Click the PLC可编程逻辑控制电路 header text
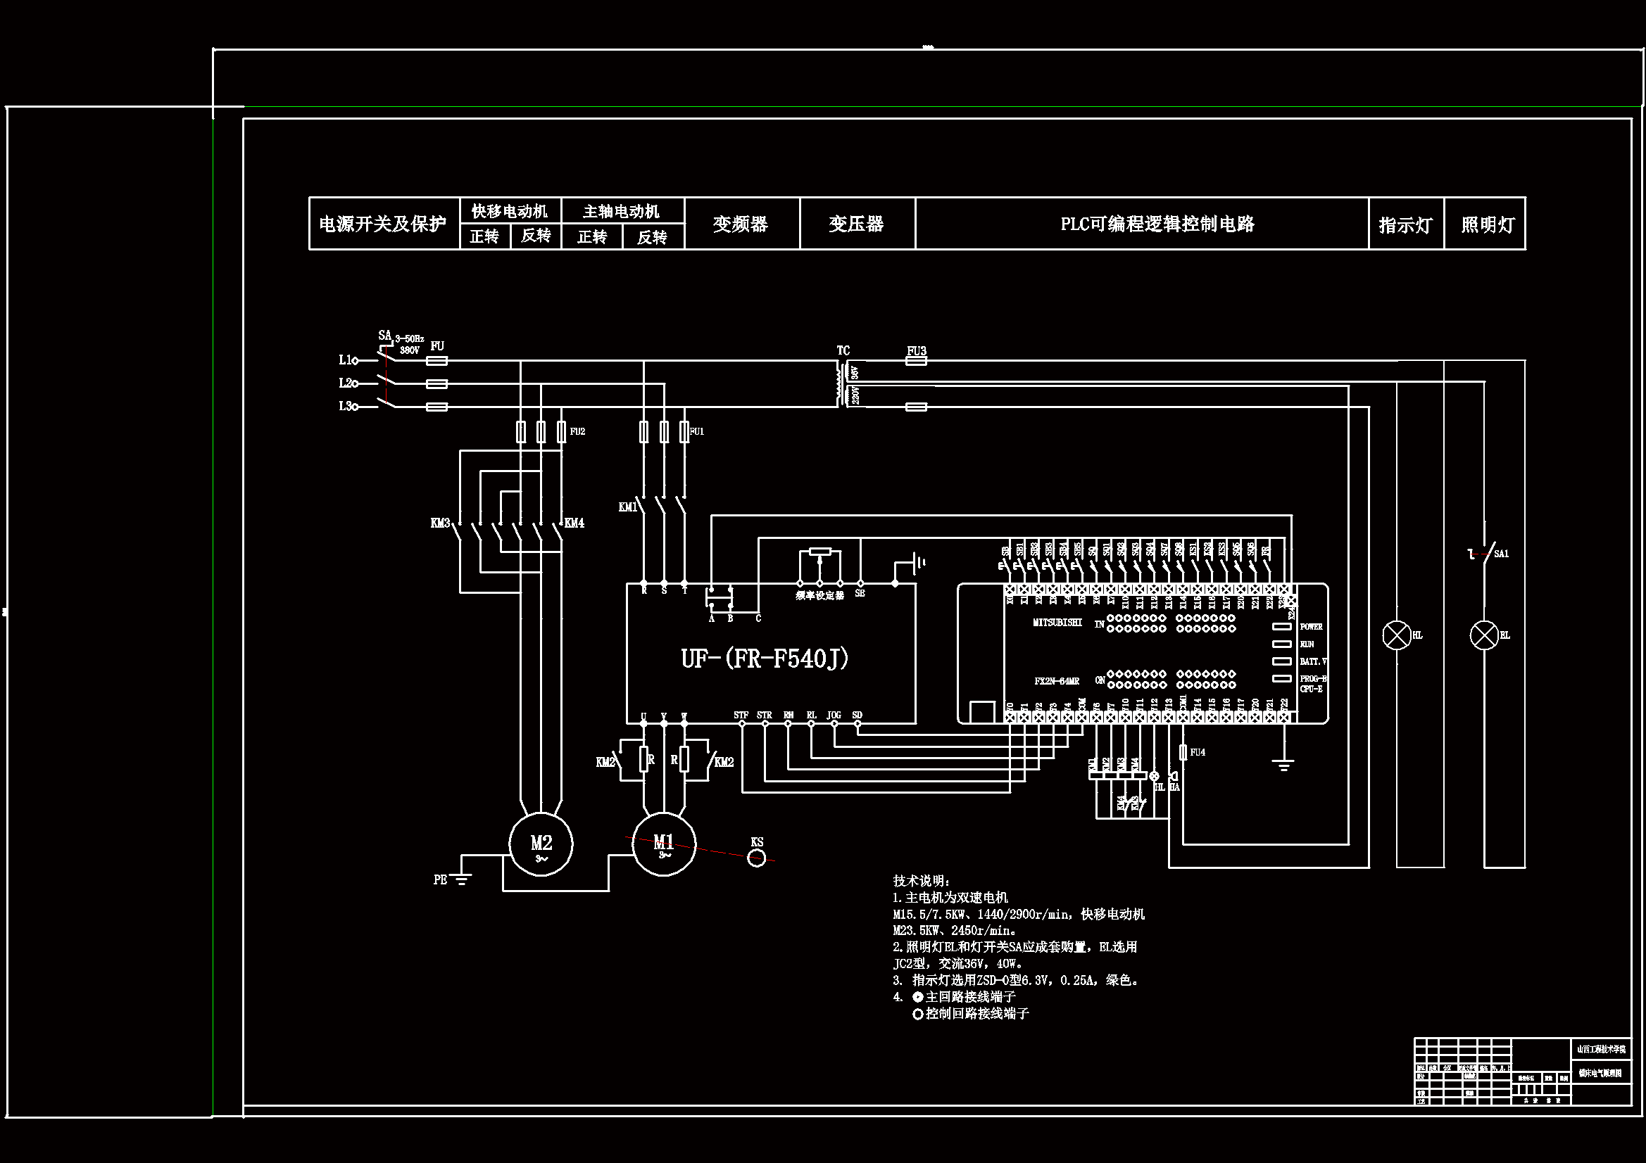Screen dimensions: 1646x1163 tap(1157, 224)
